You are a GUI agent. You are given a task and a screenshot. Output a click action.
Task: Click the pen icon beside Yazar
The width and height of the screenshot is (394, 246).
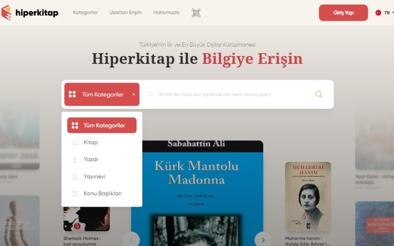point(75,159)
